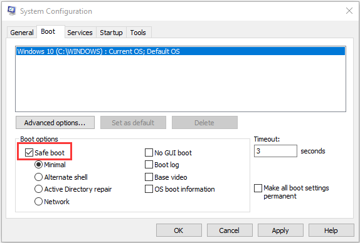Click the Delete button
Image resolution: width=360 pixels, height=243 pixels.
[204, 123]
